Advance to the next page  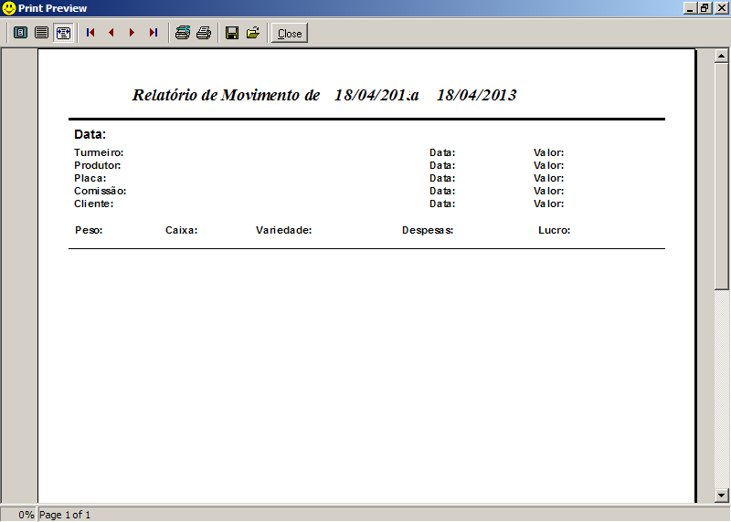[x=132, y=33]
